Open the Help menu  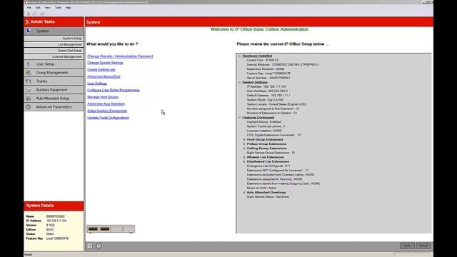click(69, 8)
